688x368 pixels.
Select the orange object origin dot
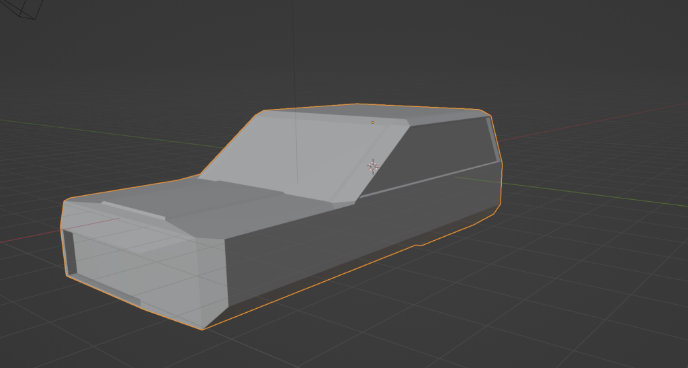click(373, 122)
